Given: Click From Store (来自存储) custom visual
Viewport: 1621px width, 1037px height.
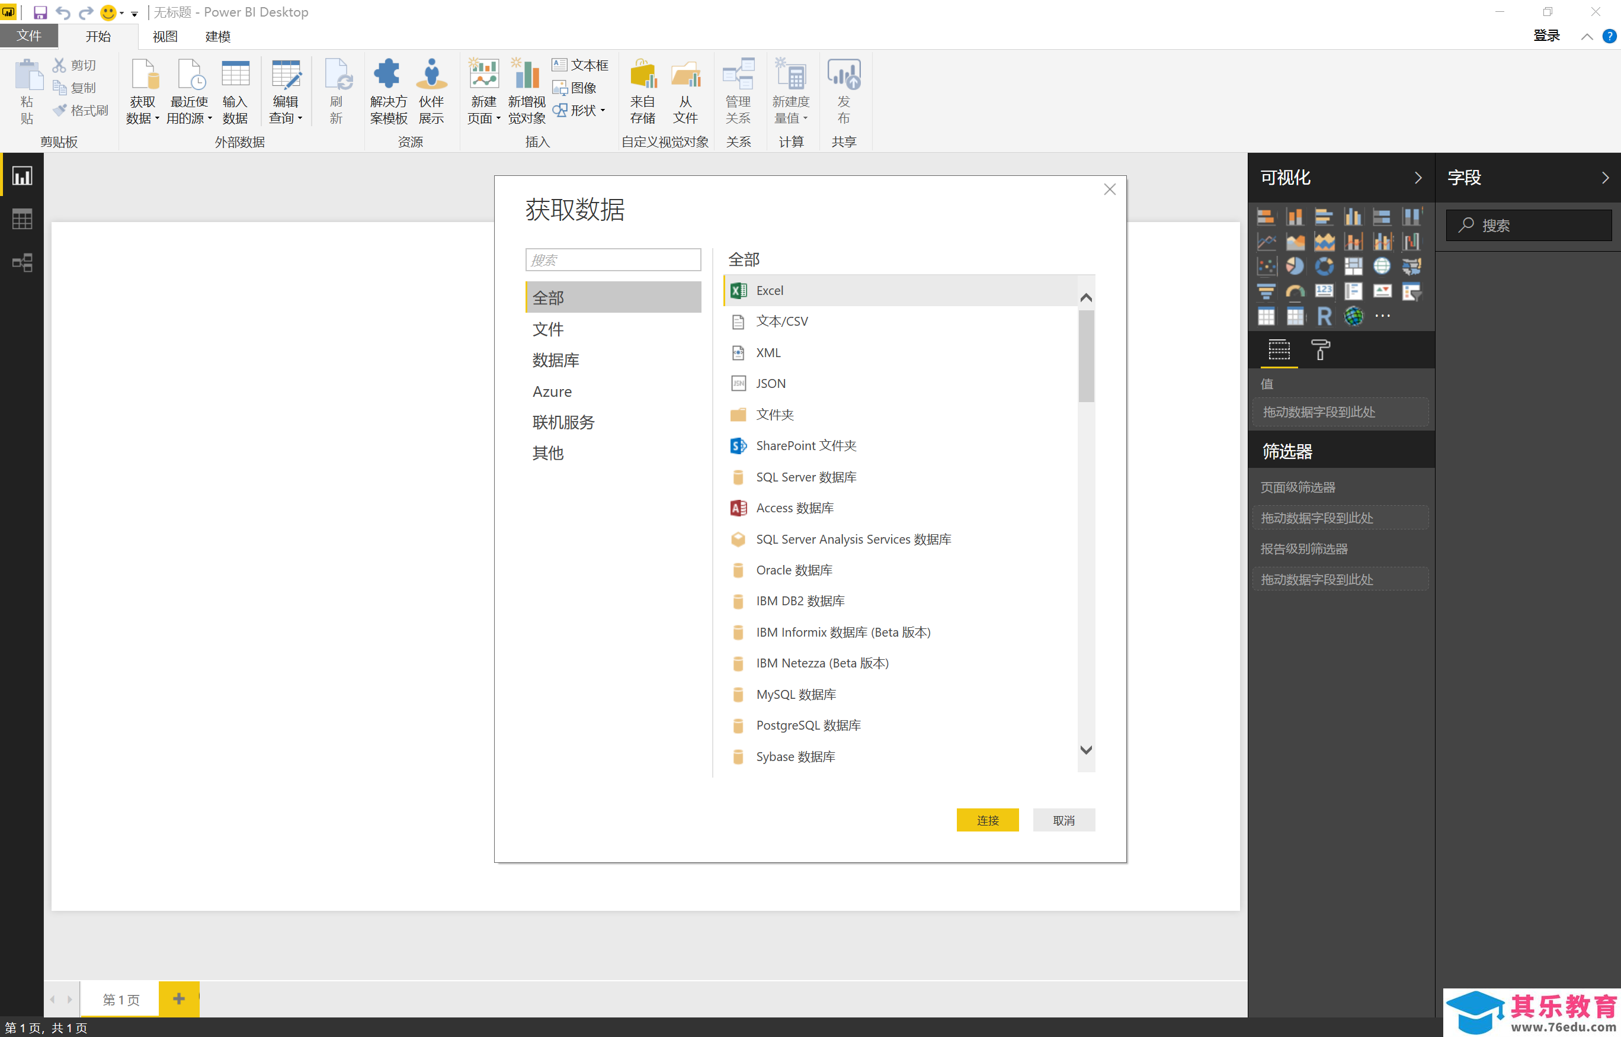Looking at the screenshot, I should coord(642,91).
